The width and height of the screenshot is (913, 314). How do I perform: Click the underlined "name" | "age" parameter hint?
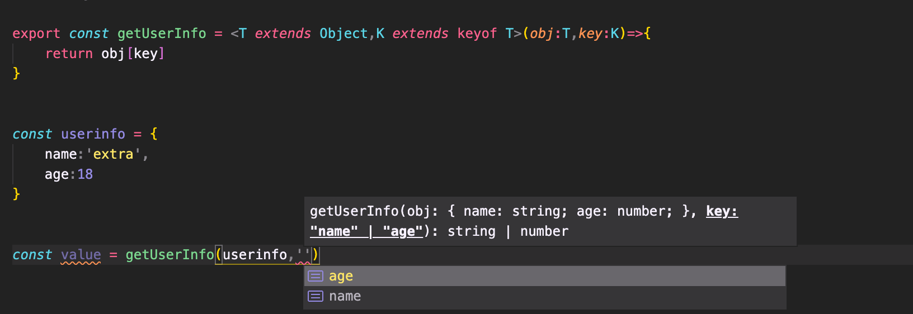click(x=366, y=231)
